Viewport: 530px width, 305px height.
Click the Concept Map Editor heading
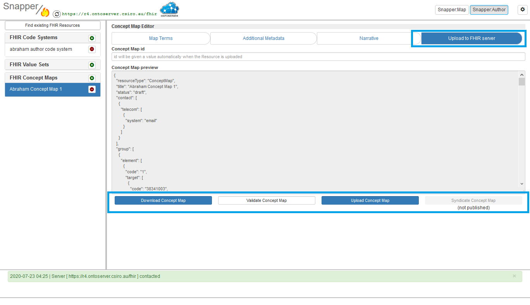pyautogui.click(x=133, y=26)
